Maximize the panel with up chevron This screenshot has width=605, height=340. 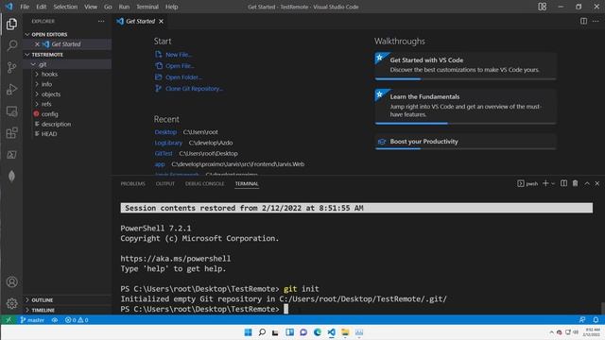(x=587, y=183)
